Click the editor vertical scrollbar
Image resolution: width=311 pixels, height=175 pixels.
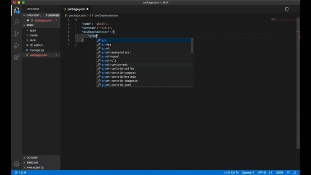(x=298, y=83)
